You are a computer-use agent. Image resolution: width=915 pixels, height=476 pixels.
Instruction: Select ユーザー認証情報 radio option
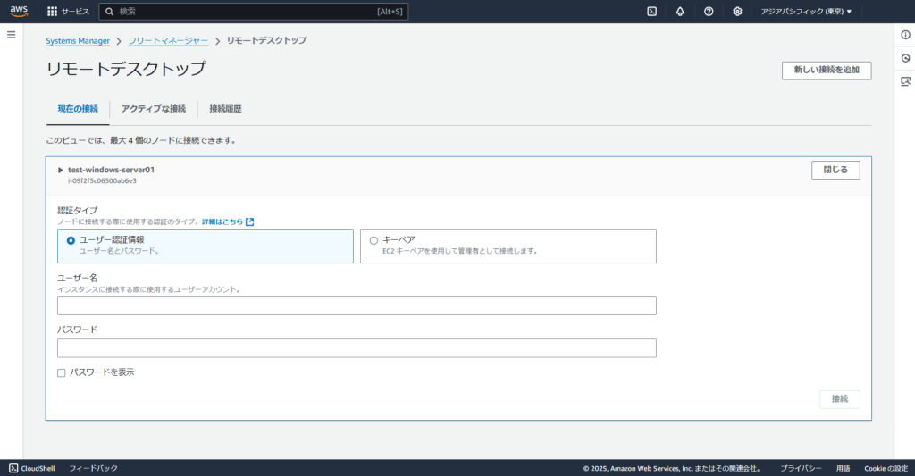71,240
